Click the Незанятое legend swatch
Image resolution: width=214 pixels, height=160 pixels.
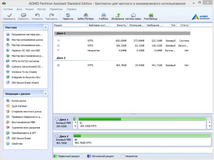(123, 156)
